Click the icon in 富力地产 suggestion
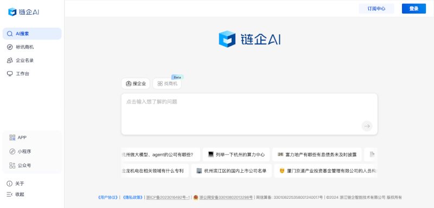Image resolution: width=434 pixels, height=208 pixels. [280, 154]
